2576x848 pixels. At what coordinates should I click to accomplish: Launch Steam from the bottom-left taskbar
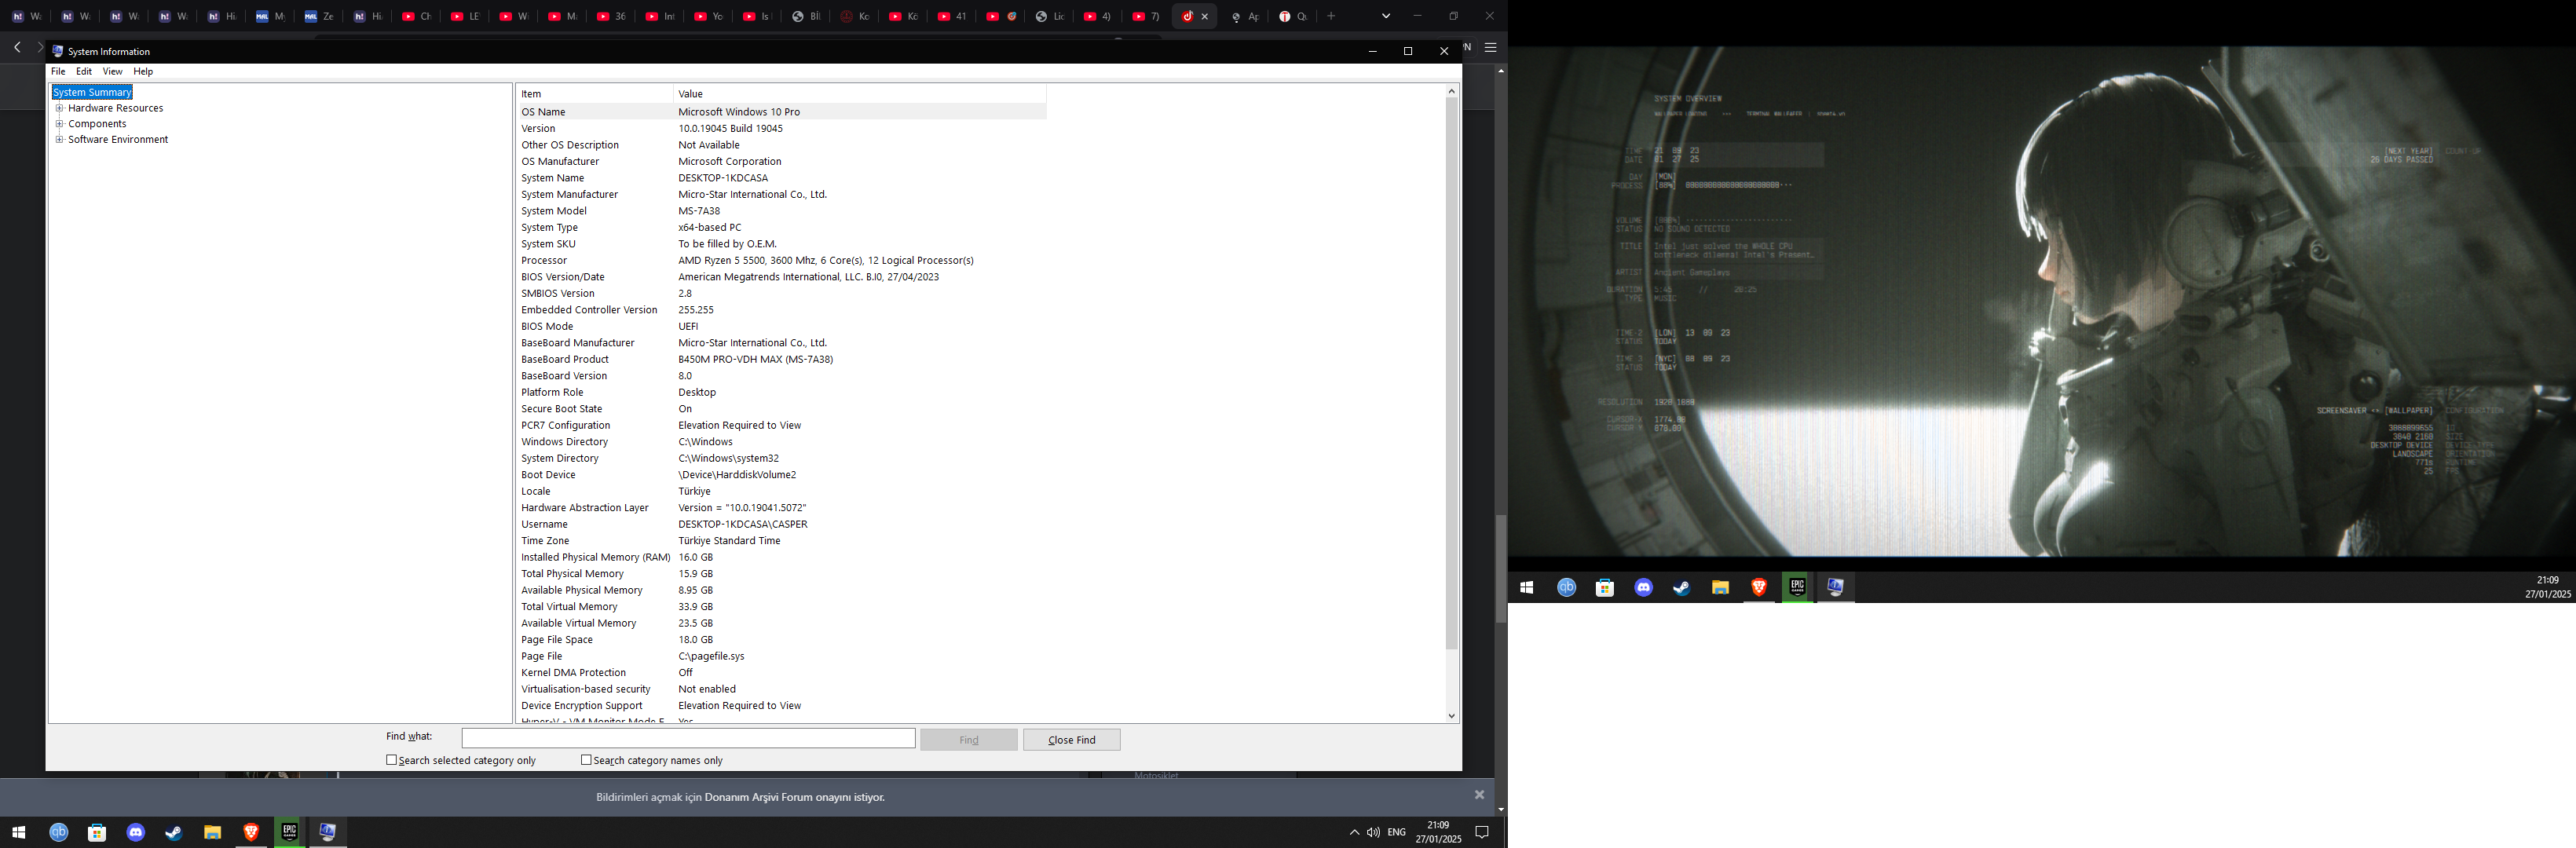(174, 832)
